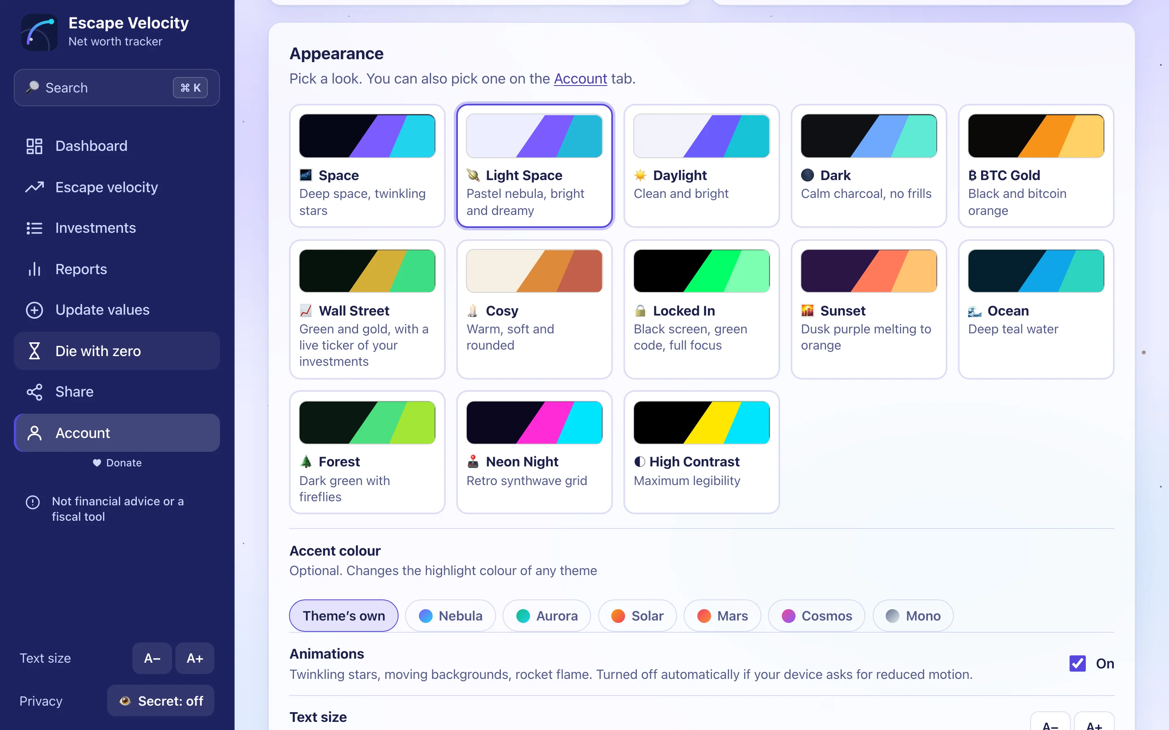Navigate to Update values
The image size is (1169, 730).
coord(117,310)
